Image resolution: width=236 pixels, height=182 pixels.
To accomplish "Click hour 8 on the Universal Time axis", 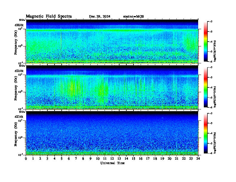I will (83, 159).
